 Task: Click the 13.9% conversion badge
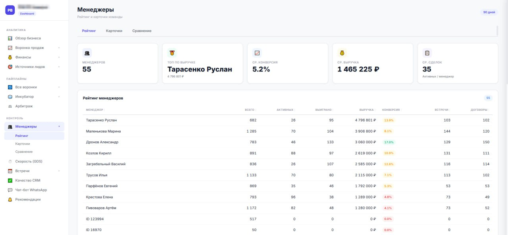(389, 120)
